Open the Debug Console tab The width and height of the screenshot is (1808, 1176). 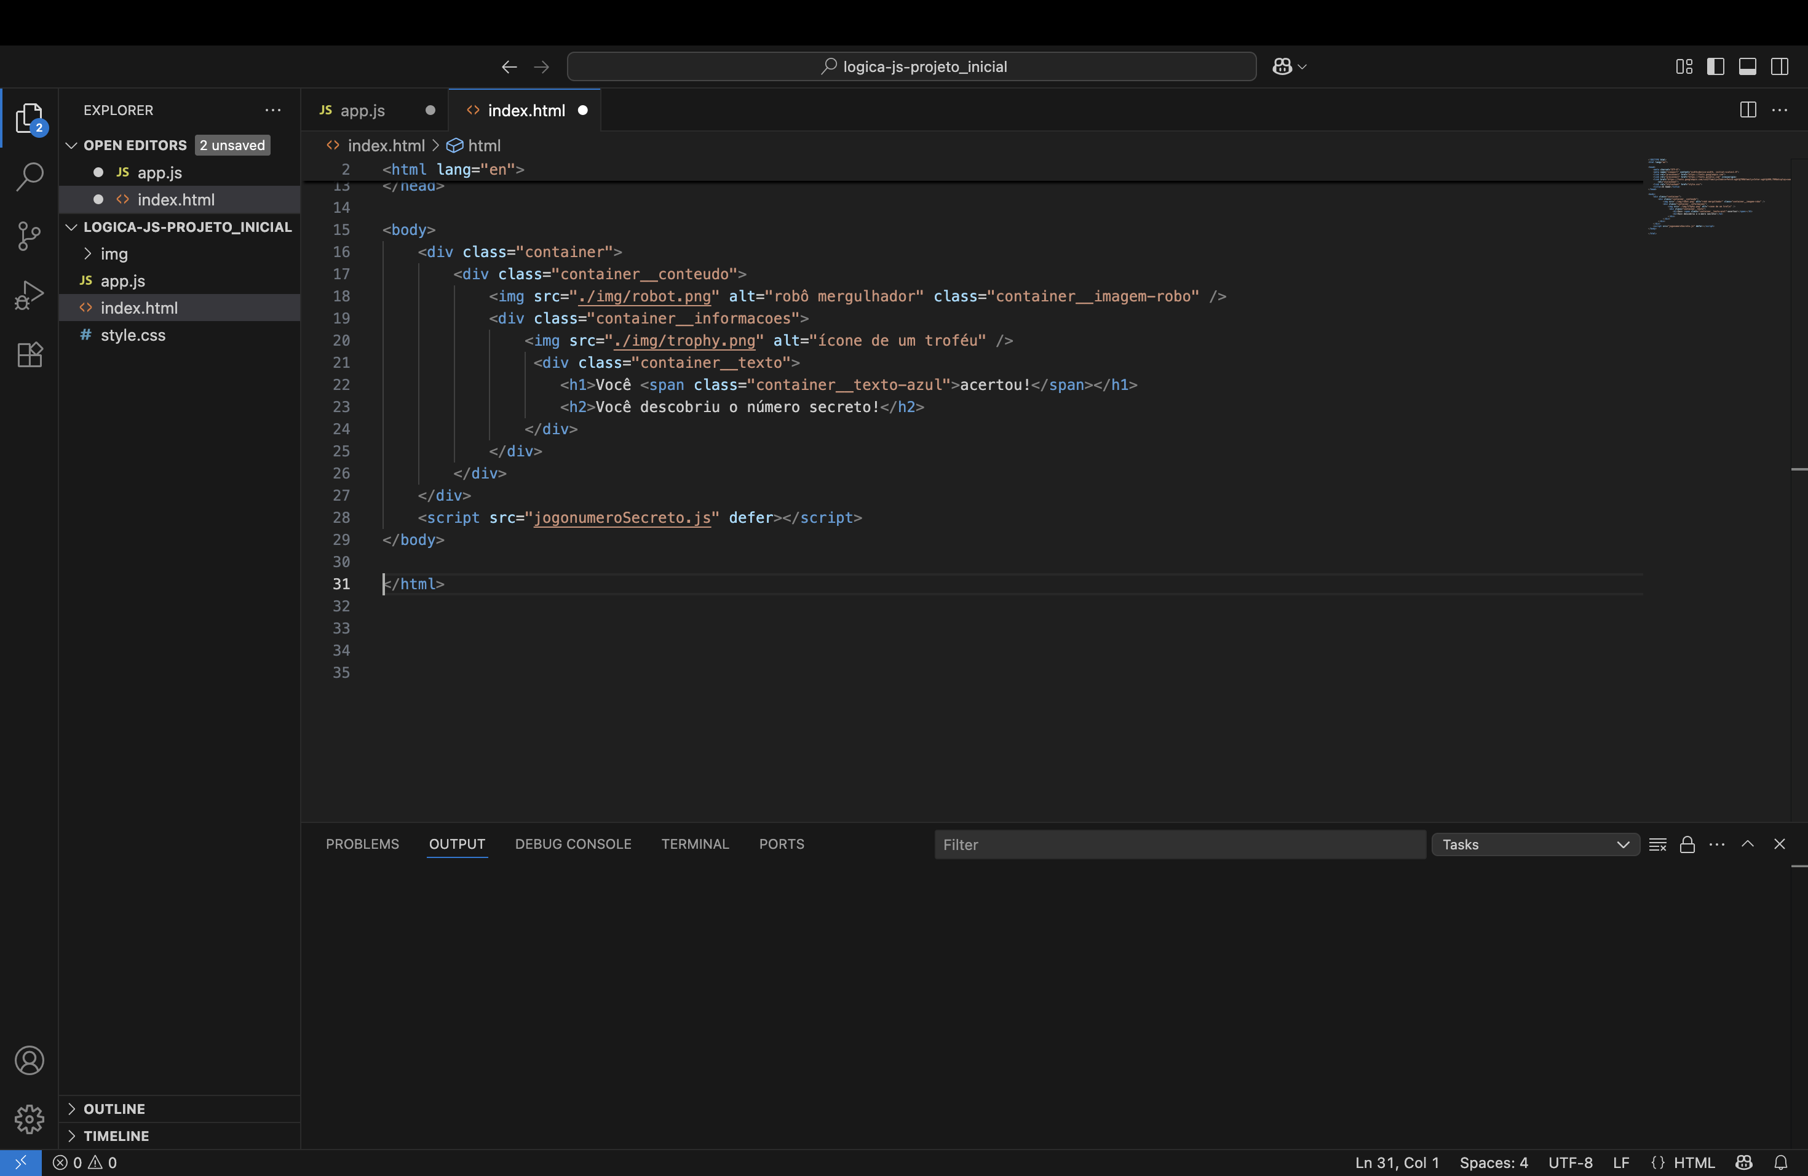tap(573, 844)
